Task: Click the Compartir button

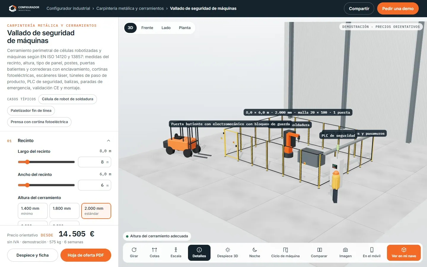Action: point(359,9)
